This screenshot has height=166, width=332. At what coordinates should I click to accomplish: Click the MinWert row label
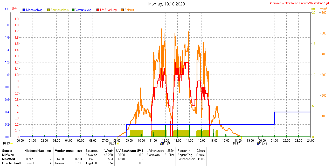click(8, 155)
